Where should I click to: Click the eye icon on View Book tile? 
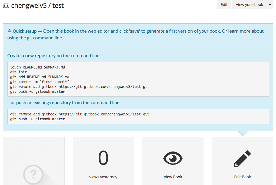click(173, 158)
